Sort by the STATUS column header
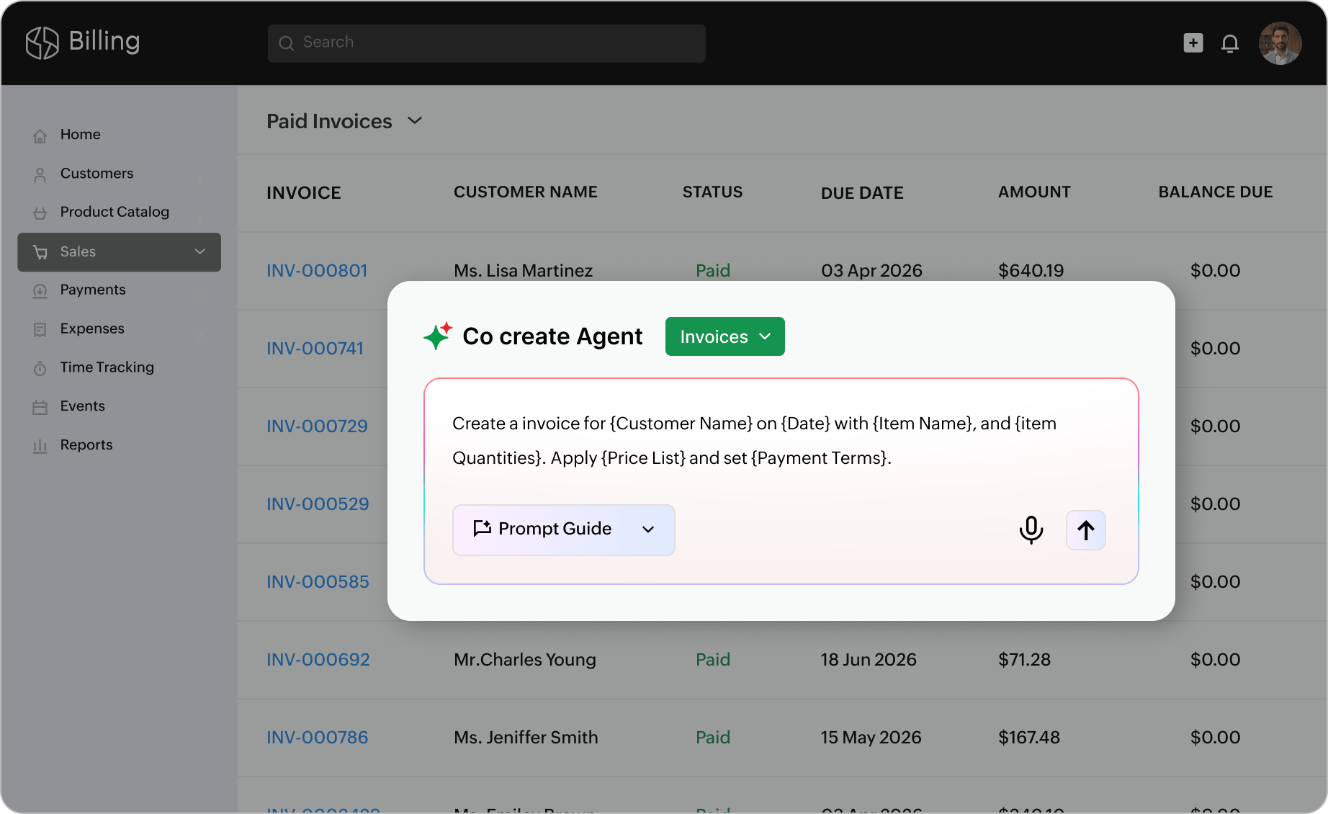Image resolution: width=1328 pixels, height=814 pixels. coord(712,192)
